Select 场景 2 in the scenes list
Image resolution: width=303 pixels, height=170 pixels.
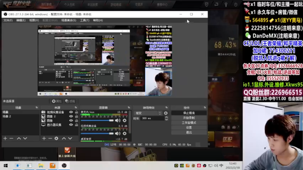click(20, 116)
